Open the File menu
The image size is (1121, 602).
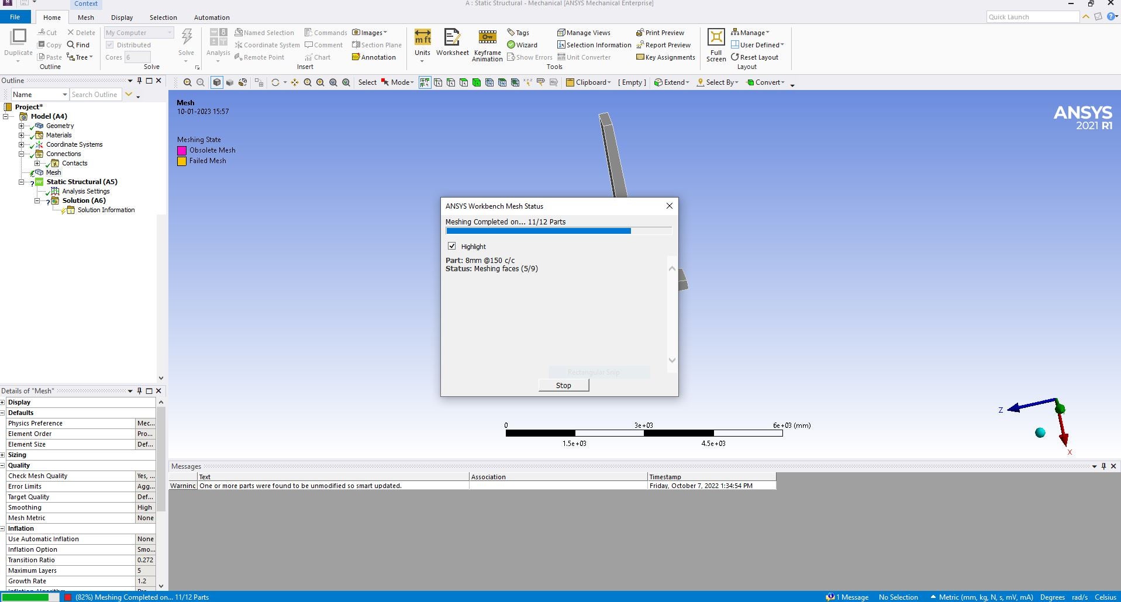pos(15,18)
